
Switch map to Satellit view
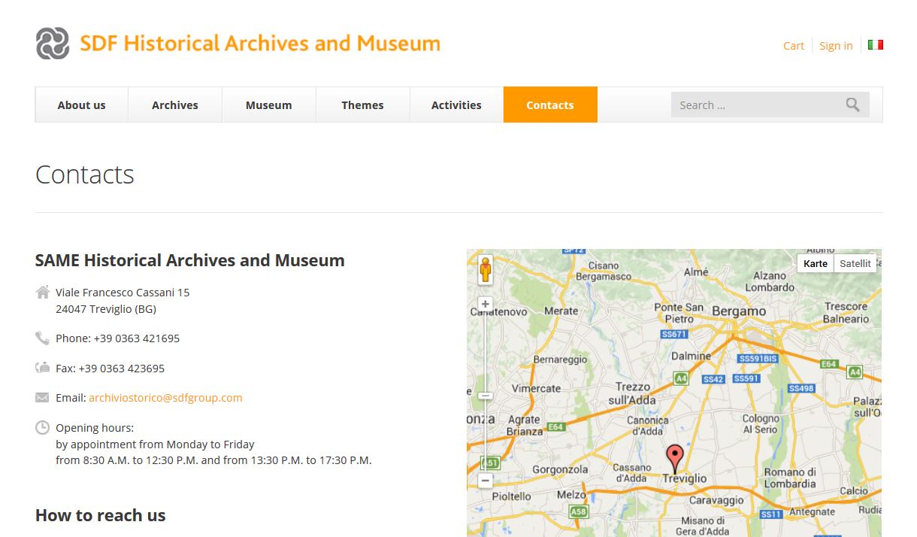pos(855,263)
